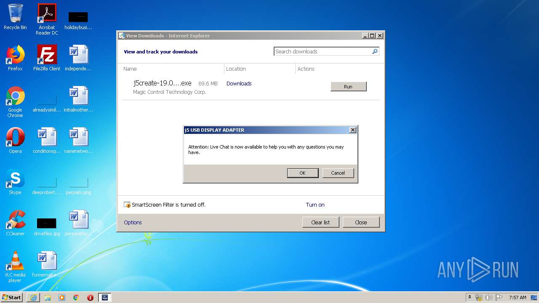Open the Start menu
Viewport: 539px width, 303px height.
tap(12, 298)
